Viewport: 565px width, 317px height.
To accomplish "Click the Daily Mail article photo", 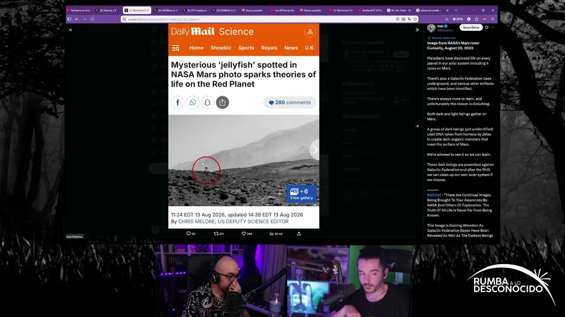I will click(x=244, y=160).
